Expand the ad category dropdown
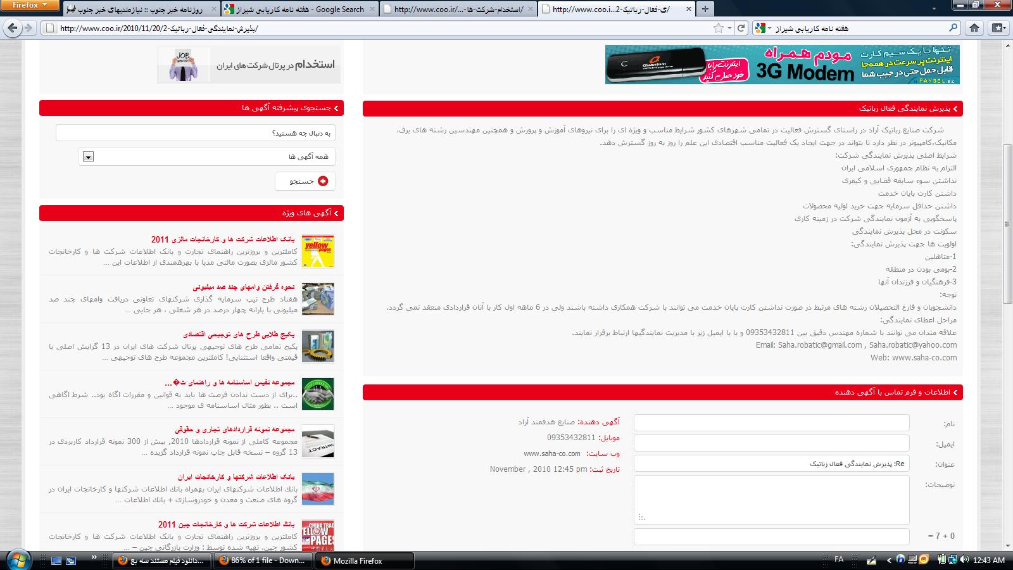The height and width of the screenshot is (570, 1013). click(x=88, y=156)
